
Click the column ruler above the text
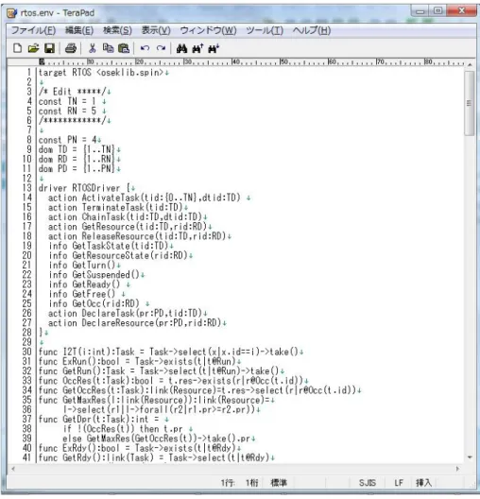point(251,62)
